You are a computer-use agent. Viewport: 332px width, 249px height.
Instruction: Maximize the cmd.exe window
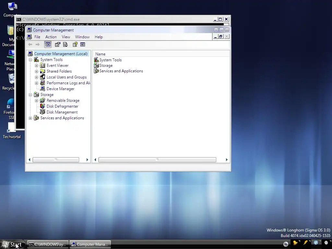(x=220, y=19)
